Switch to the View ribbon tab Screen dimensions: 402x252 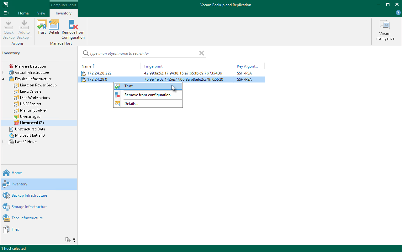click(x=41, y=13)
